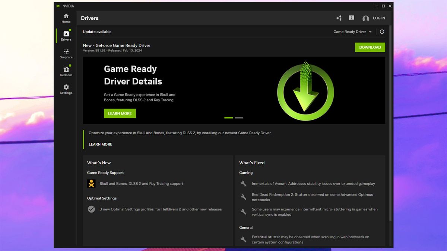The image size is (447, 251).
Task: Click the Home icon in the sidebar
Action: pos(66,17)
